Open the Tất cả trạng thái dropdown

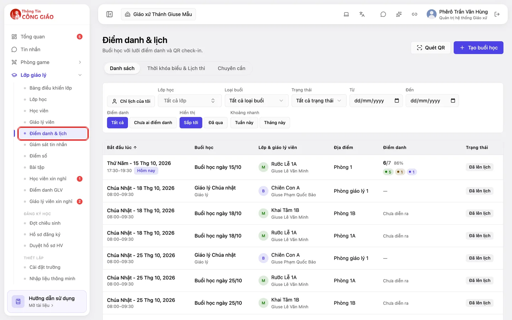(319, 101)
